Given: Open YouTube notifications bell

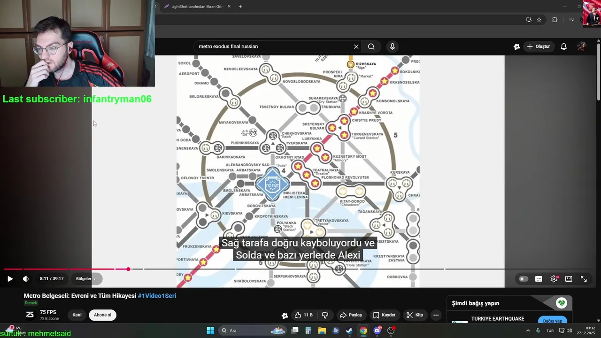Looking at the screenshot, I should (x=564, y=46).
